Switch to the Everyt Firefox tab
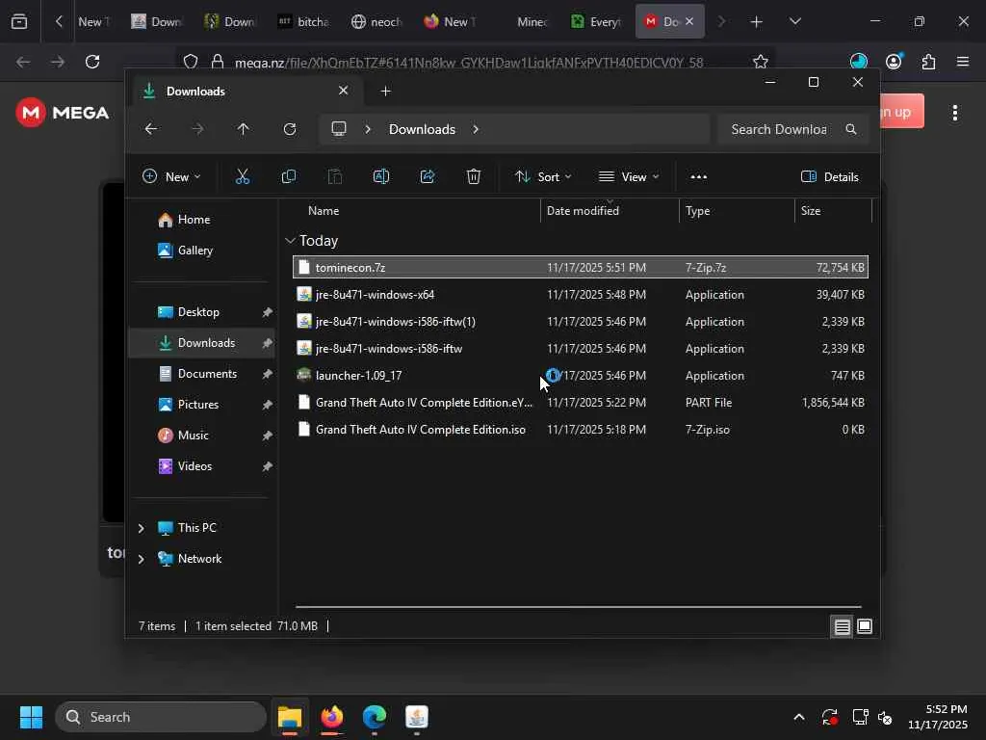Viewport: 986px width, 740px height. pos(596,21)
